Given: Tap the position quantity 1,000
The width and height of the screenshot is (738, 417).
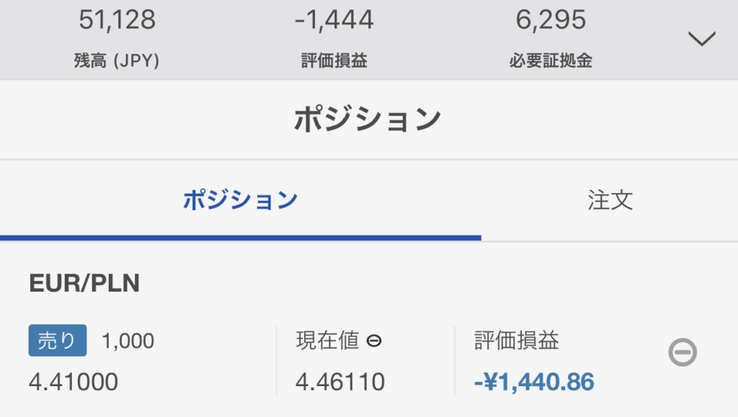Looking at the screenshot, I should pos(128,341).
